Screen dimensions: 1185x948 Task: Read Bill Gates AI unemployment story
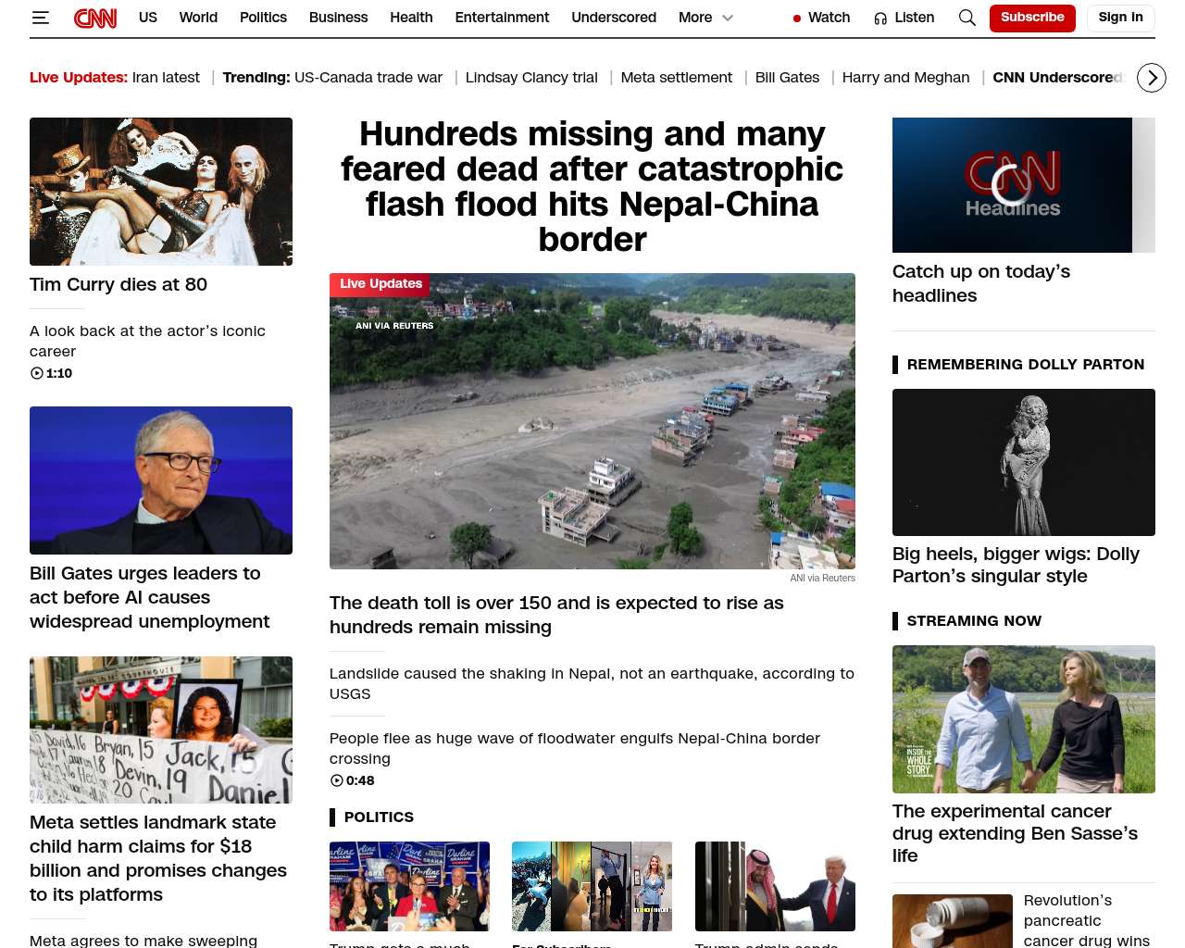pyautogui.click(x=150, y=597)
